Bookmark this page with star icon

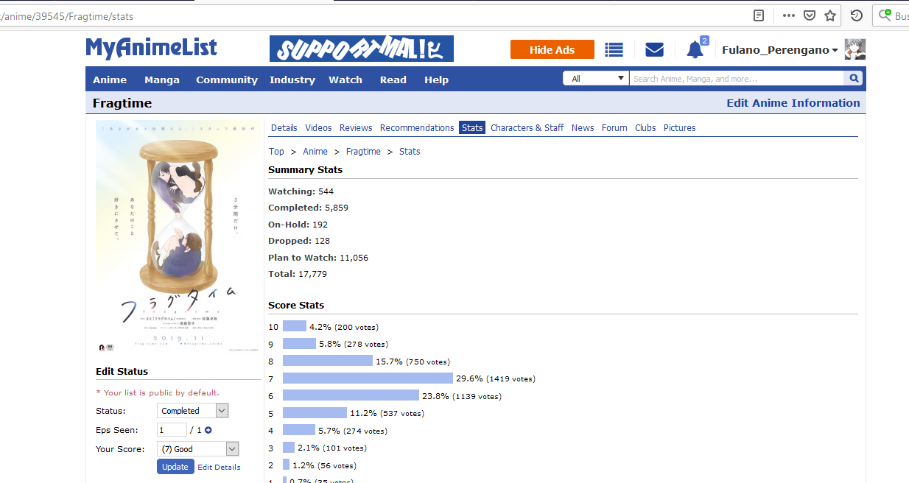click(830, 15)
